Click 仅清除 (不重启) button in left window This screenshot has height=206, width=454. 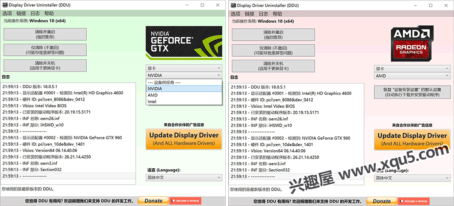[45, 50]
